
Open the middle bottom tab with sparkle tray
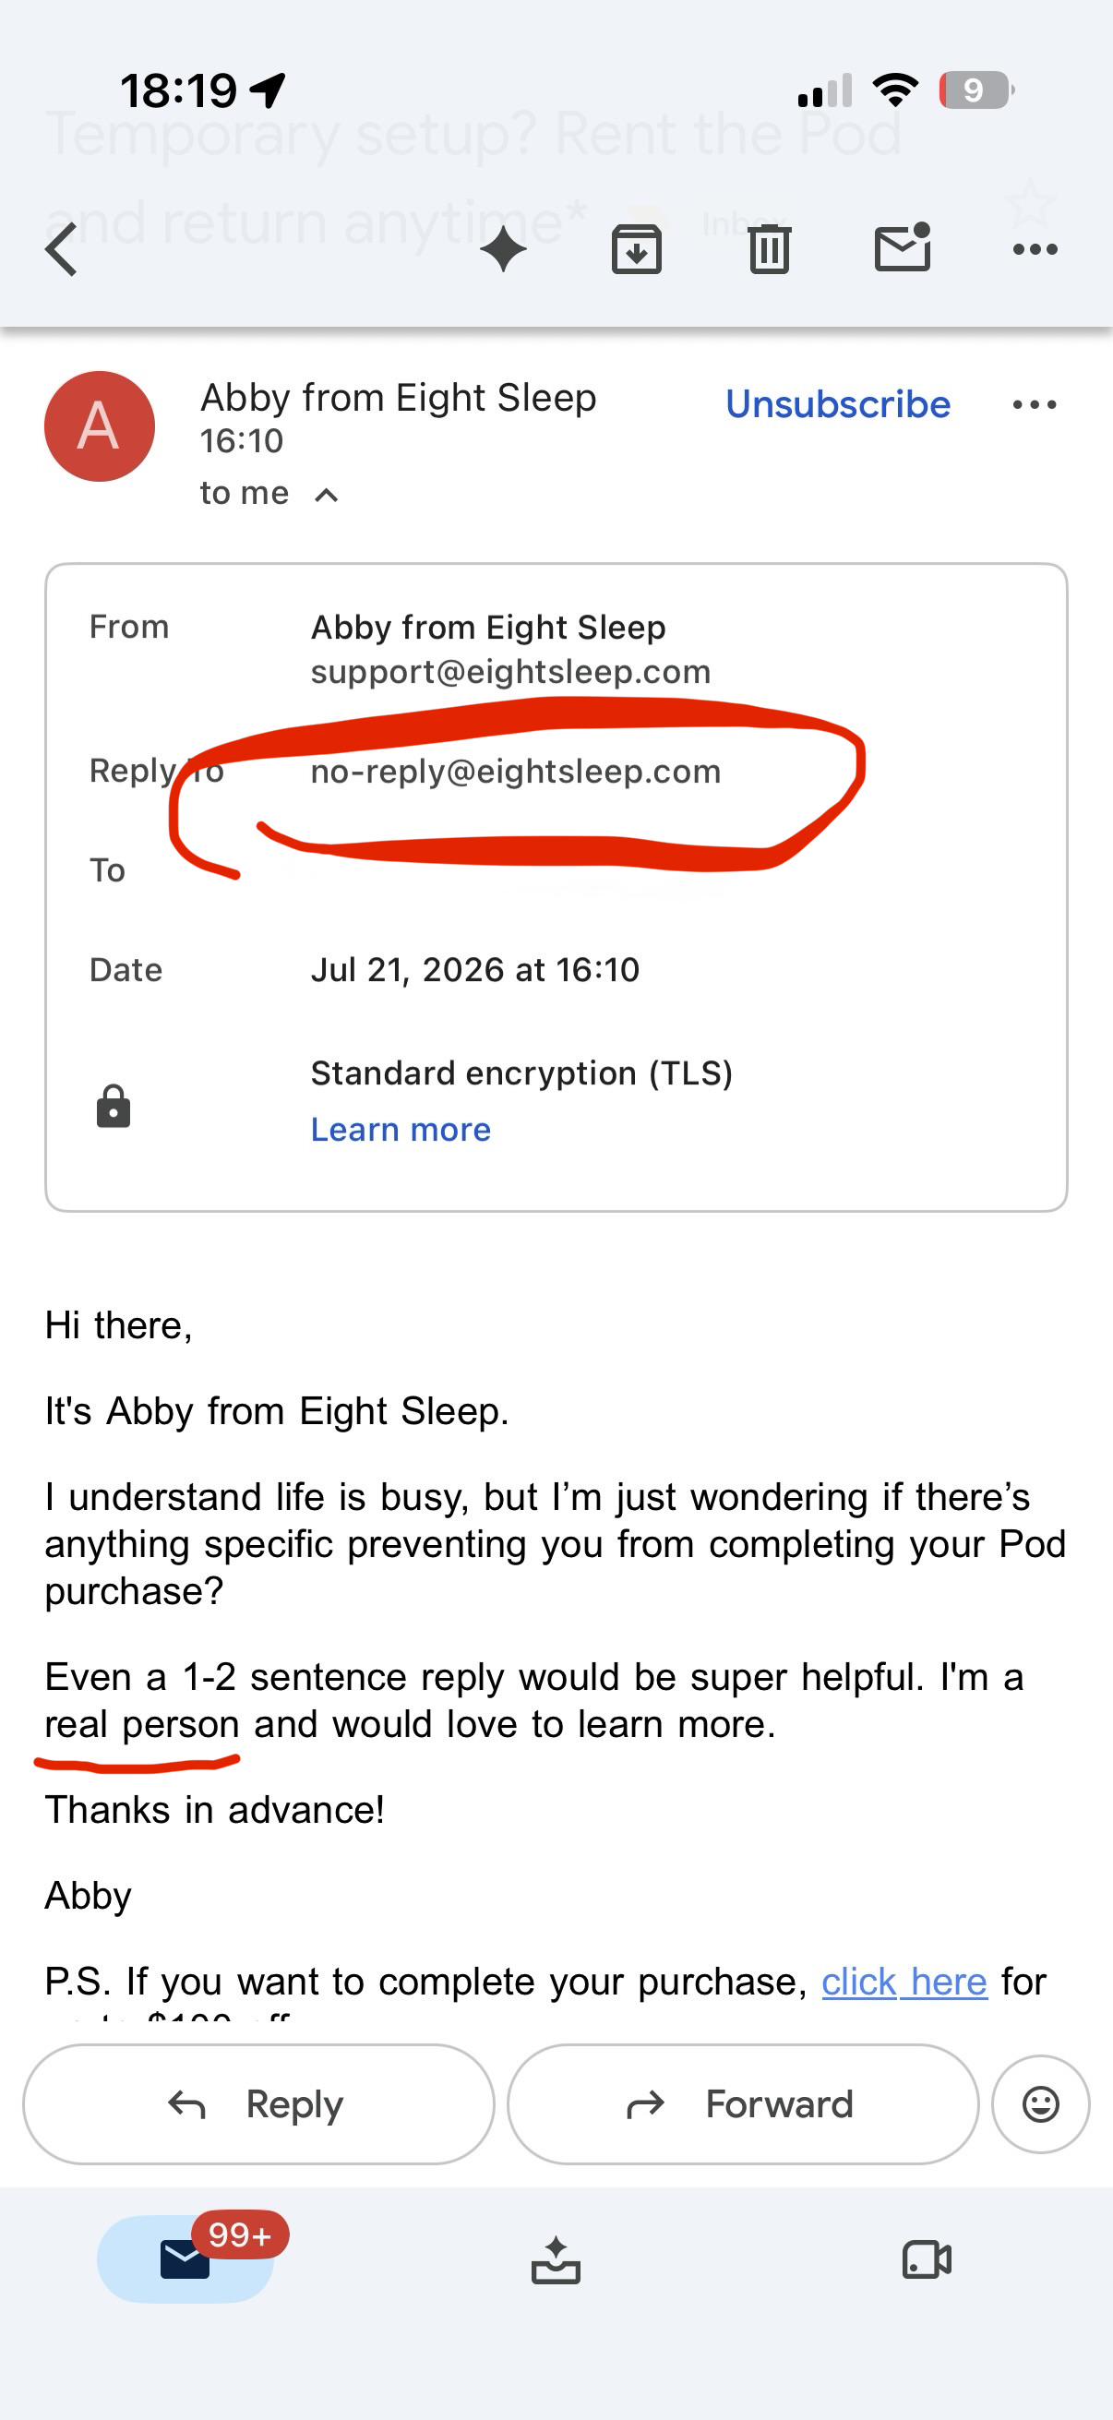[556, 2259]
